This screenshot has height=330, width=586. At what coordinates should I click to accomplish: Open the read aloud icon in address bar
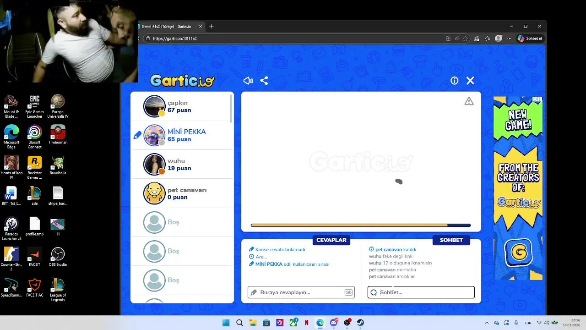tap(457, 38)
